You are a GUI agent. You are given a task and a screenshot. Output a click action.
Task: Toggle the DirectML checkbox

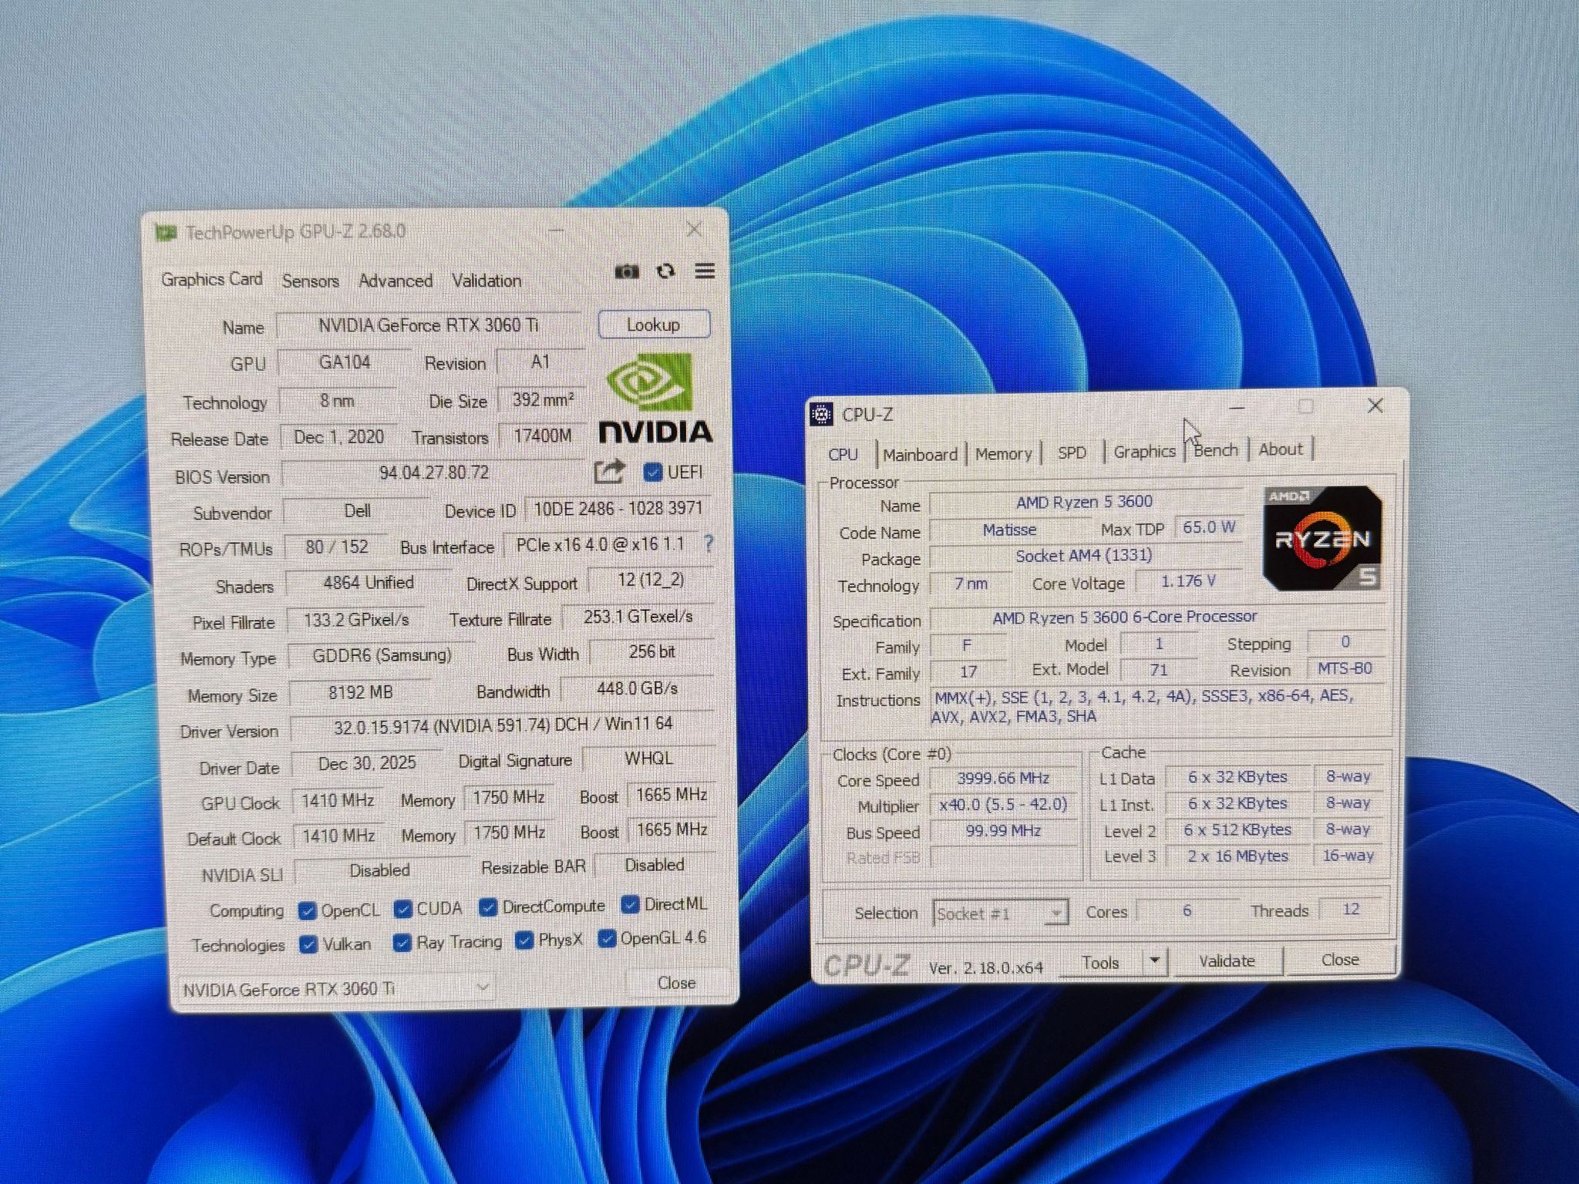tap(630, 904)
